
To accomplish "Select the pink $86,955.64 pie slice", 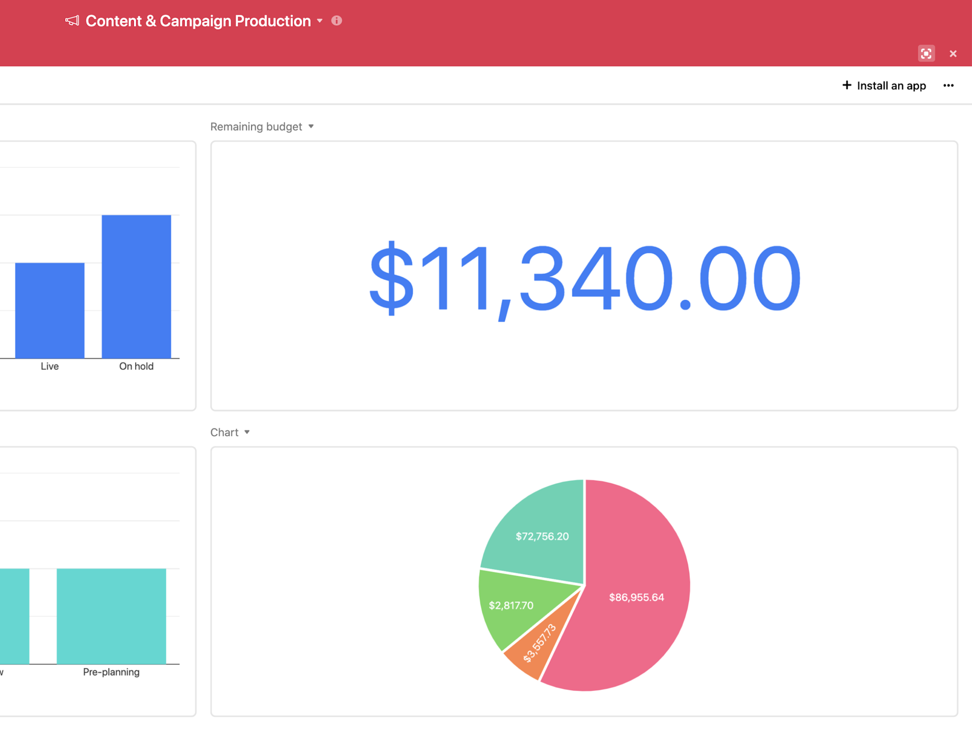I will pyautogui.click(x=636, y=598).
